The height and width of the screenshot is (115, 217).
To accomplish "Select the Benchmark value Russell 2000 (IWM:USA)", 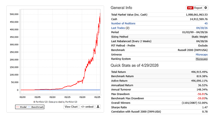I will (x=193, y=50).
